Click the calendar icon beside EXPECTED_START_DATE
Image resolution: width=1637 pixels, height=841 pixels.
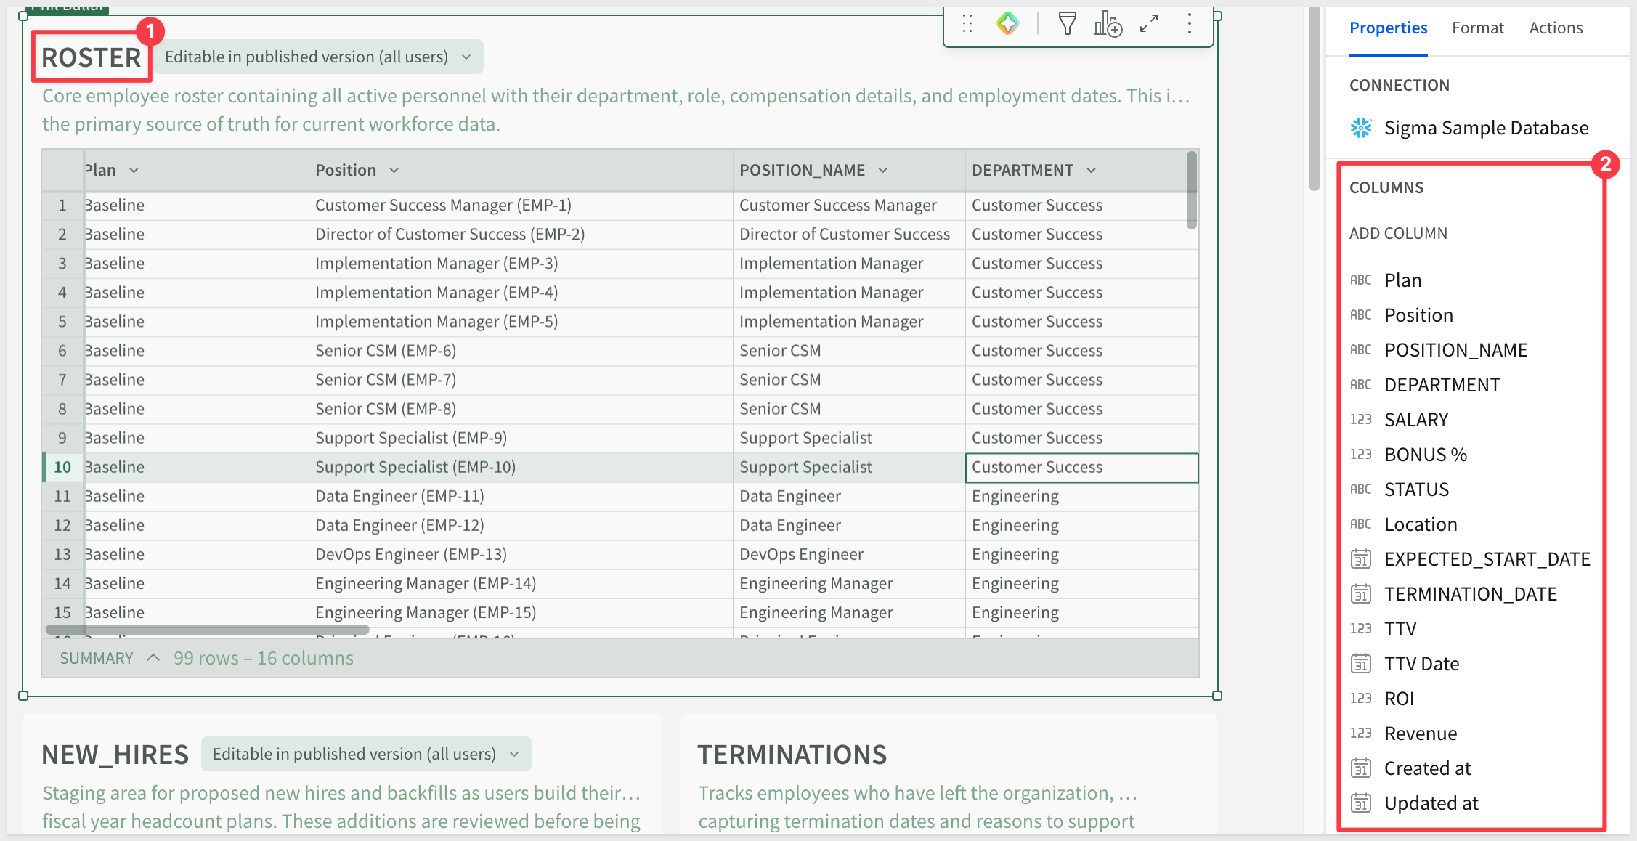click(1360, 559)
